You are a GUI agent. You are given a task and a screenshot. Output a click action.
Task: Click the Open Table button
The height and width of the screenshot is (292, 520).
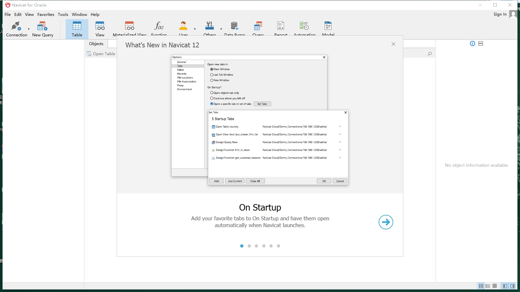[101, 54]
